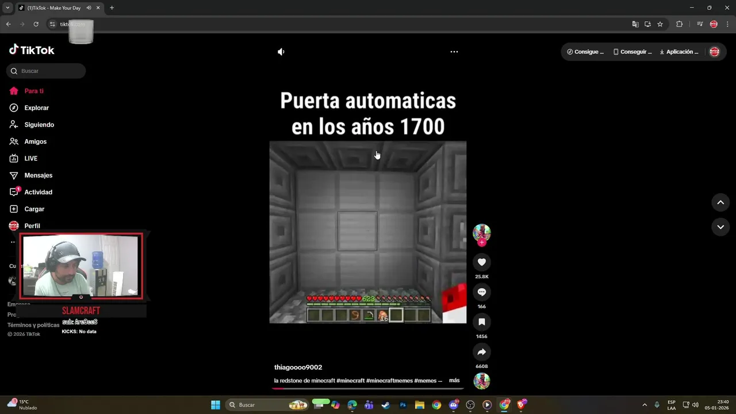Viewport: 736px width, 414px height.
Task: Click the install app icon in address bar
Action: point(647,24)
